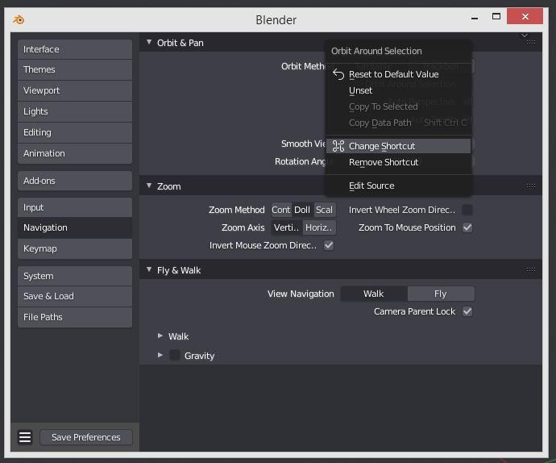The height and width of the screenshot is (463, 556).
Task: Enable the Gravity checkbox
Action: 175,356
